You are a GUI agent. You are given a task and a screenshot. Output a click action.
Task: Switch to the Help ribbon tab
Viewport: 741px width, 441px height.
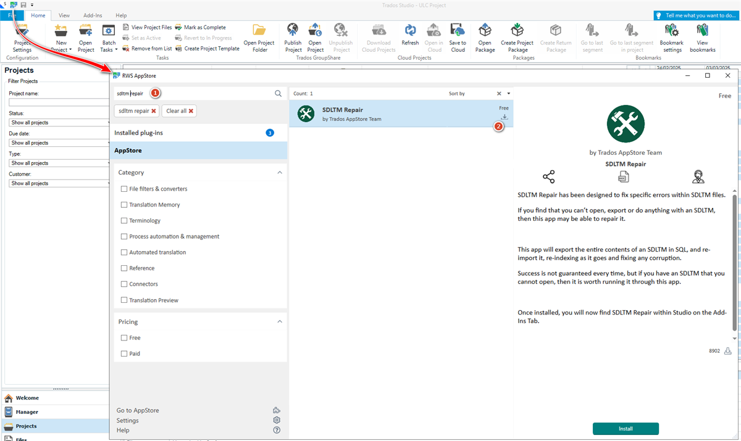click(121, 15)
